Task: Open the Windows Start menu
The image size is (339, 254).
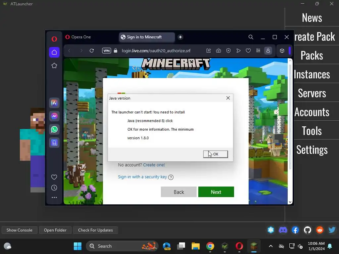Action: pos(77,246)
